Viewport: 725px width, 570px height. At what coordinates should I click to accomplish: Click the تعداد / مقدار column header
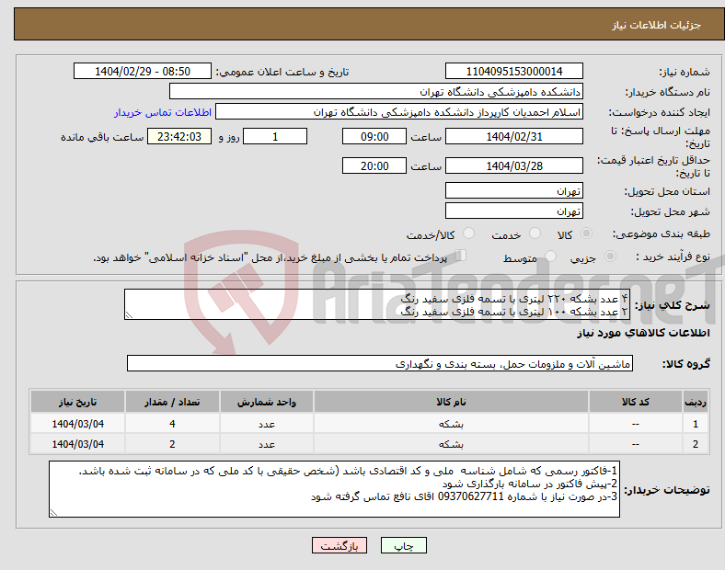pos(172,402)
